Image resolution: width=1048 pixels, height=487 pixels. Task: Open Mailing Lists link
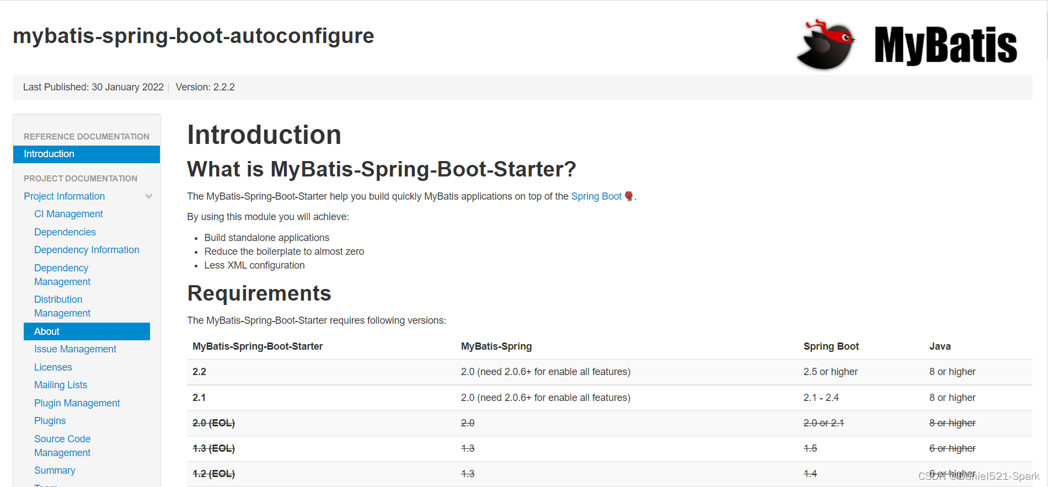click(x=61, y=385)
